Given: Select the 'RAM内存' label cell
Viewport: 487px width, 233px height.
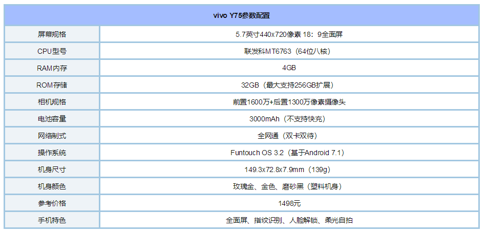Looking at the screenshot, I should pos(52,68).
